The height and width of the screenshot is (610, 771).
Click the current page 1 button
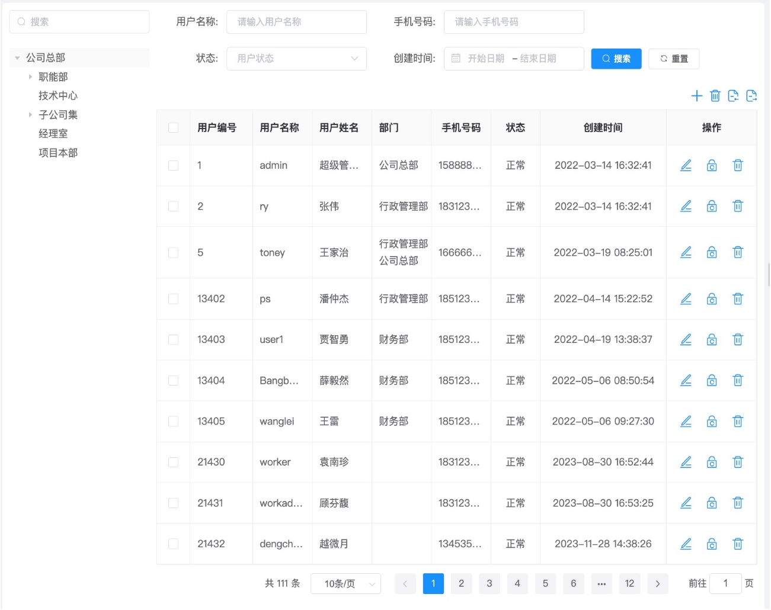pos(433,583)
